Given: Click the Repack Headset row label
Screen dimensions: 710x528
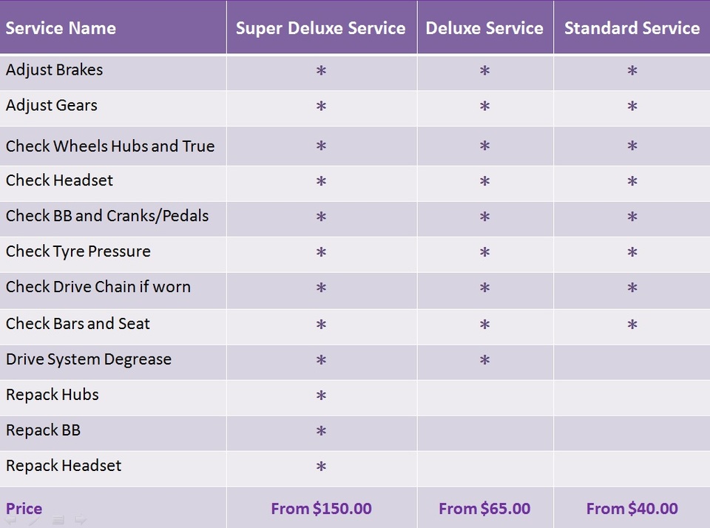Looking at the screenshot, I should coord(64,465).
